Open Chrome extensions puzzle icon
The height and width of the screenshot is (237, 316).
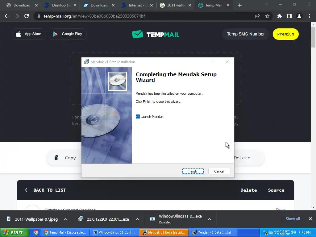(x=280, y=16)
